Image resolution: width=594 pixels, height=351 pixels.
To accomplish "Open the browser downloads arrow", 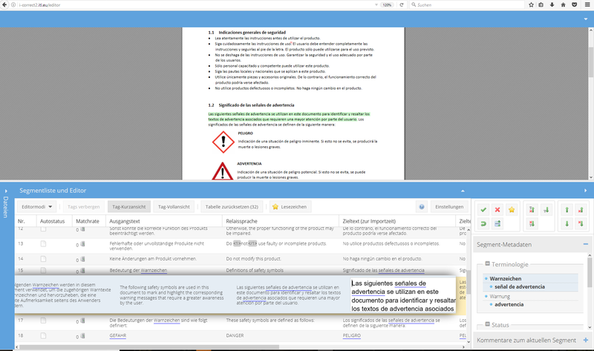I will tap(552, 4).
